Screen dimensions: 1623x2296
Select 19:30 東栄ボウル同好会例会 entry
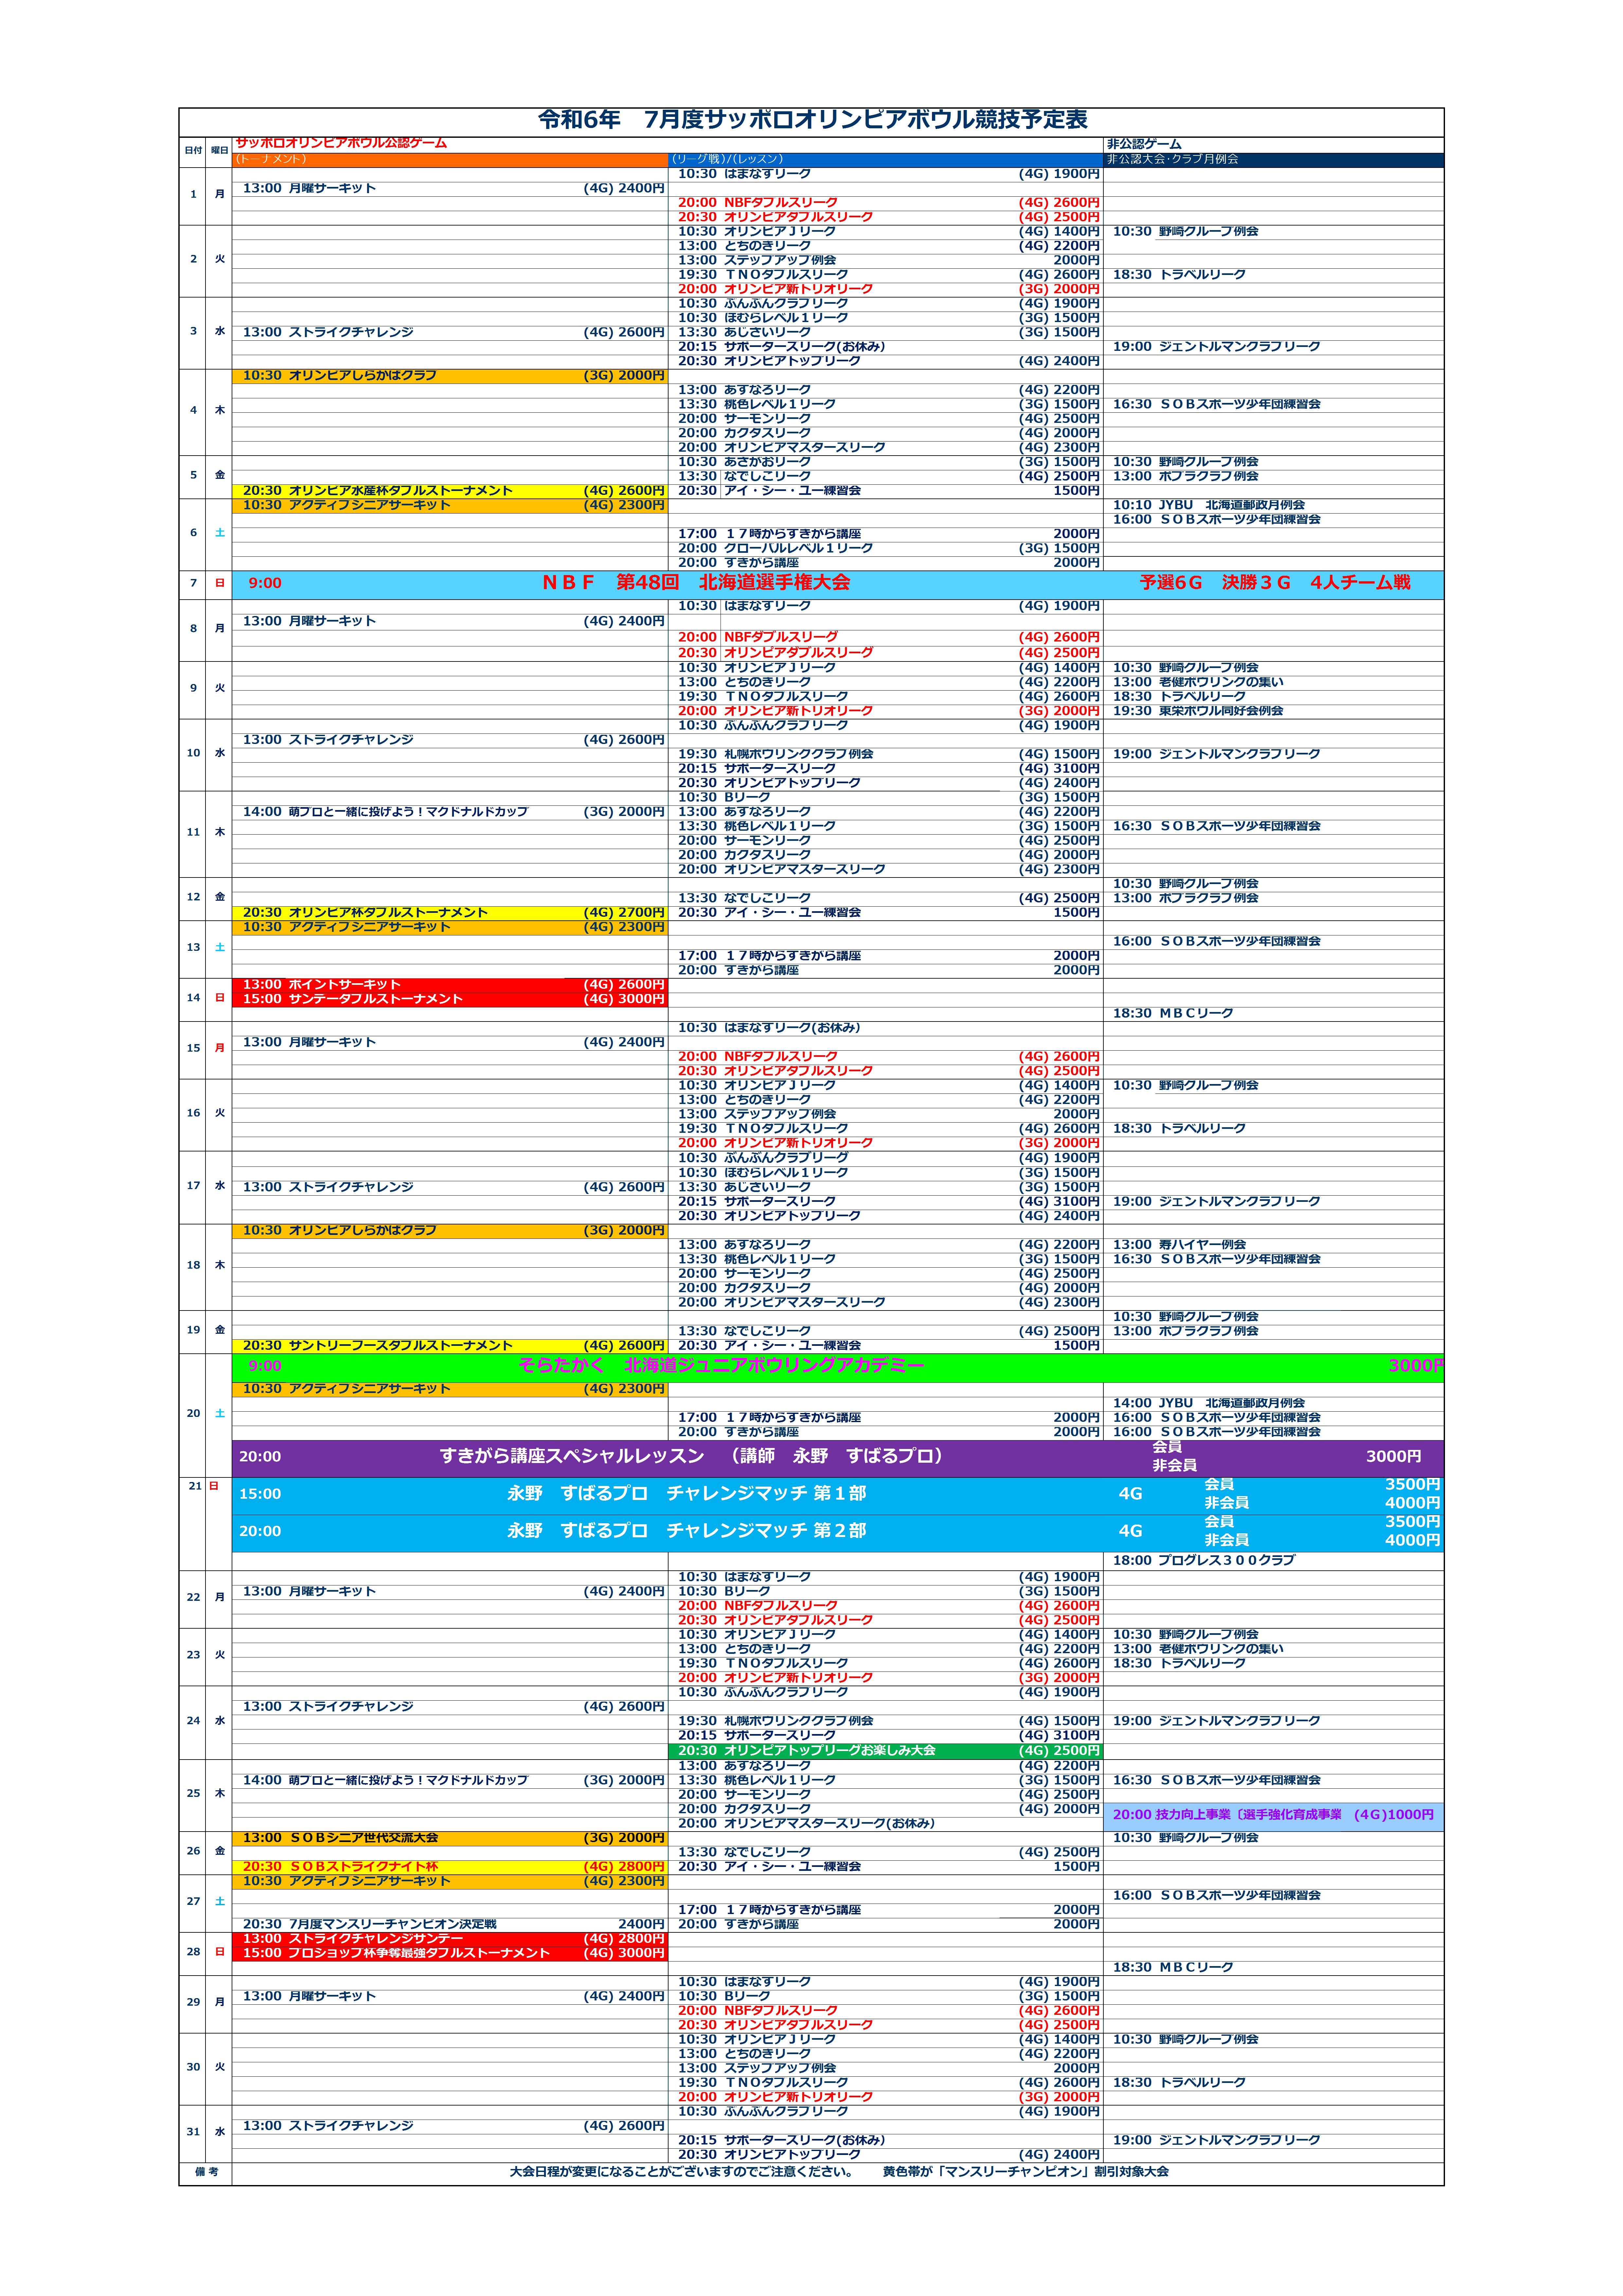pos(1198,711)
